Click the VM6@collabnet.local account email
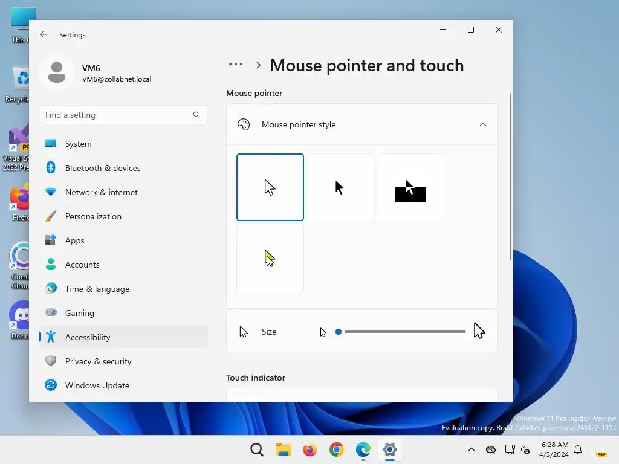This screenshot has width=619, height=464. click(117, 79)
